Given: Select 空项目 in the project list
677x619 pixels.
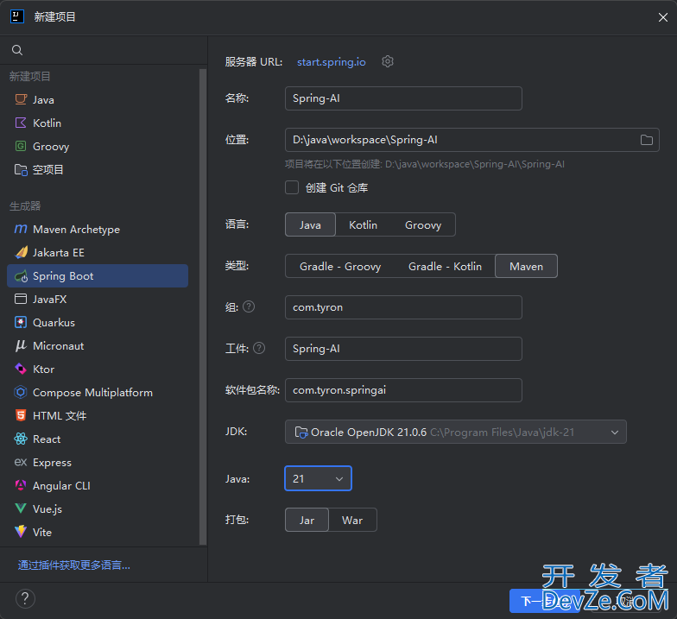Looking at the screenshot, I should coord(98,169).
